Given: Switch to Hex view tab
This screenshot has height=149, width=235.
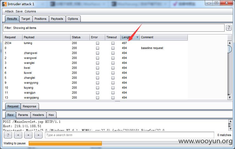Looking at the screenshot, I should click(51, 115).
